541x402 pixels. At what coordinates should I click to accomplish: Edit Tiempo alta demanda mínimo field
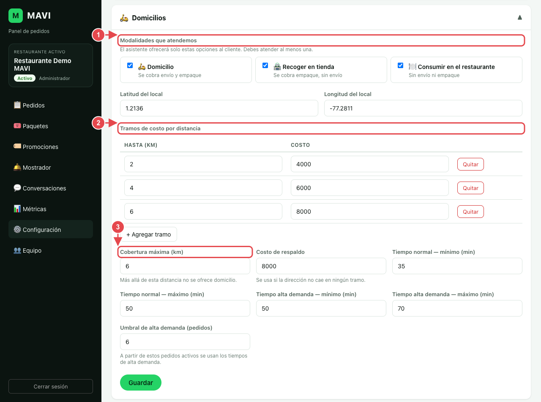[x=321, y=308]
